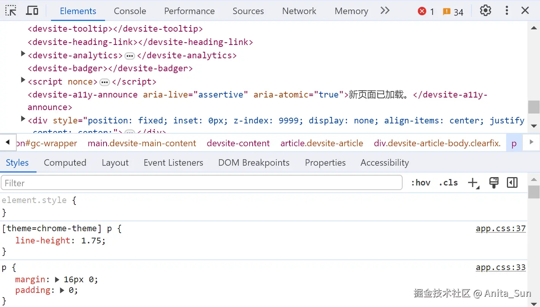Viewport: 540px width, 307px height.
Task: Expand the devsite-analytics element node
Action: (x=23, y=54)
